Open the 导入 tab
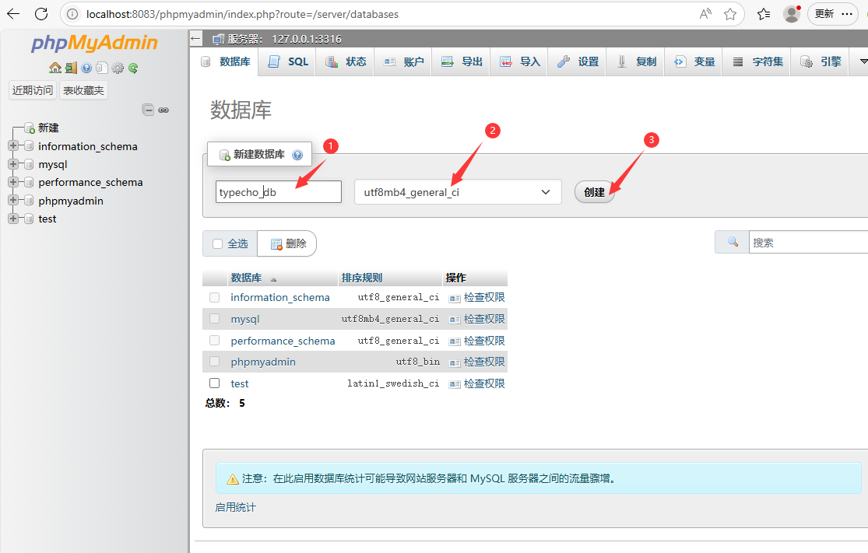The height and width of the screenshot is (553, 868). click(520, 61)
